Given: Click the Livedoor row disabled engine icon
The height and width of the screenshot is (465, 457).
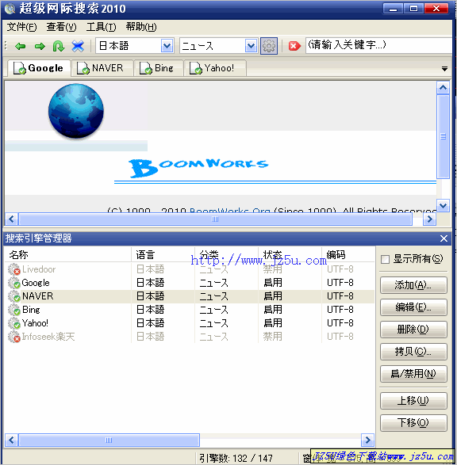Looking at the screenshot, I should [14, 269].
